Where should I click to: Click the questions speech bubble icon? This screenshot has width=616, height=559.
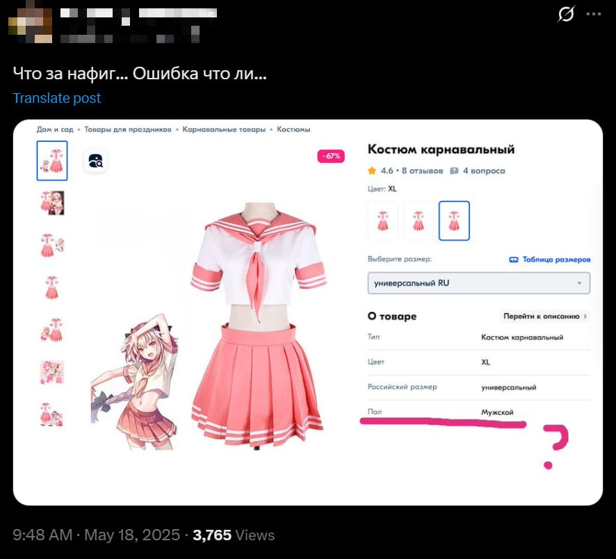pyautogui.click(x=454, y=170)
